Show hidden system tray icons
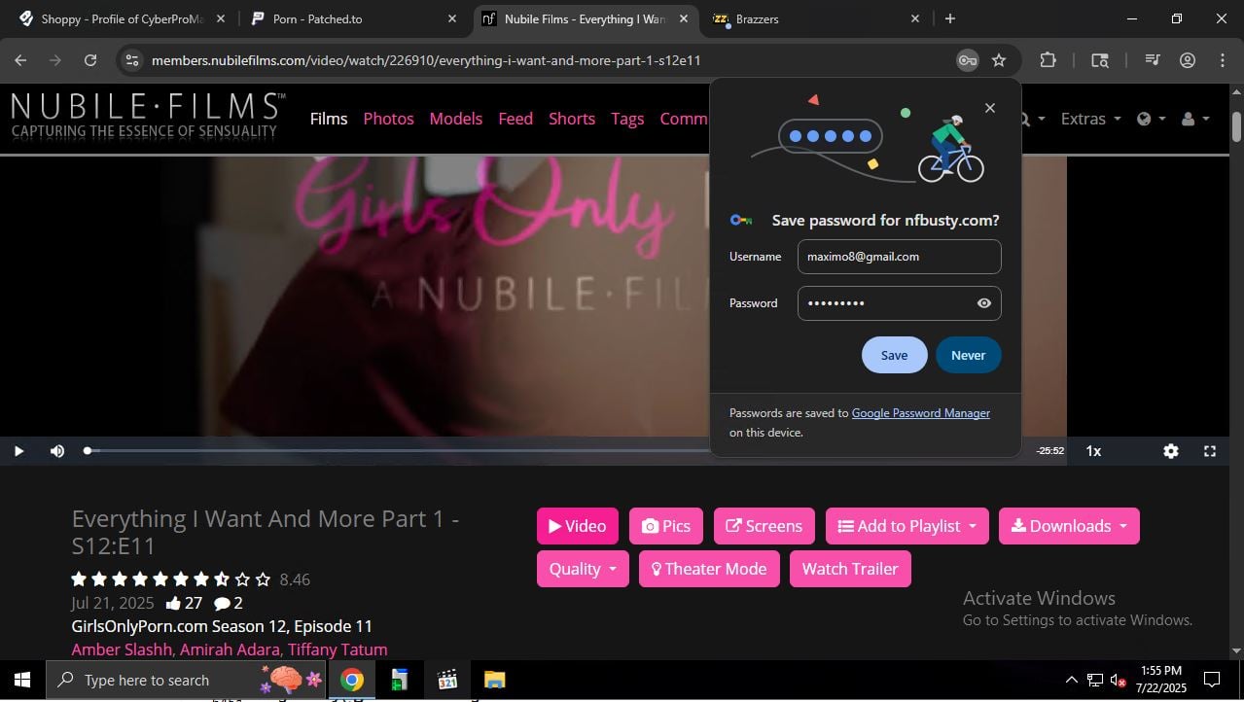Screen dimensions: 1244x702 tap(1071, 680)
